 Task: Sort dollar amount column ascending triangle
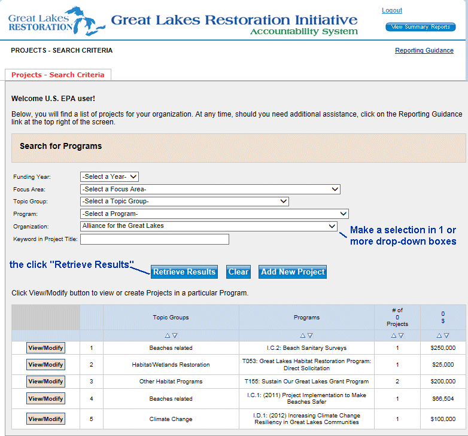click(x=439, y=336)
